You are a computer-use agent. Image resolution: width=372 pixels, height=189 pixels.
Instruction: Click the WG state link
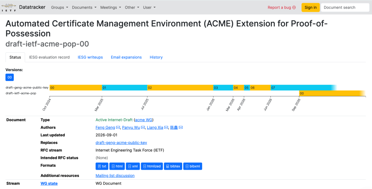pyautogui.click(x=49, y=183)
